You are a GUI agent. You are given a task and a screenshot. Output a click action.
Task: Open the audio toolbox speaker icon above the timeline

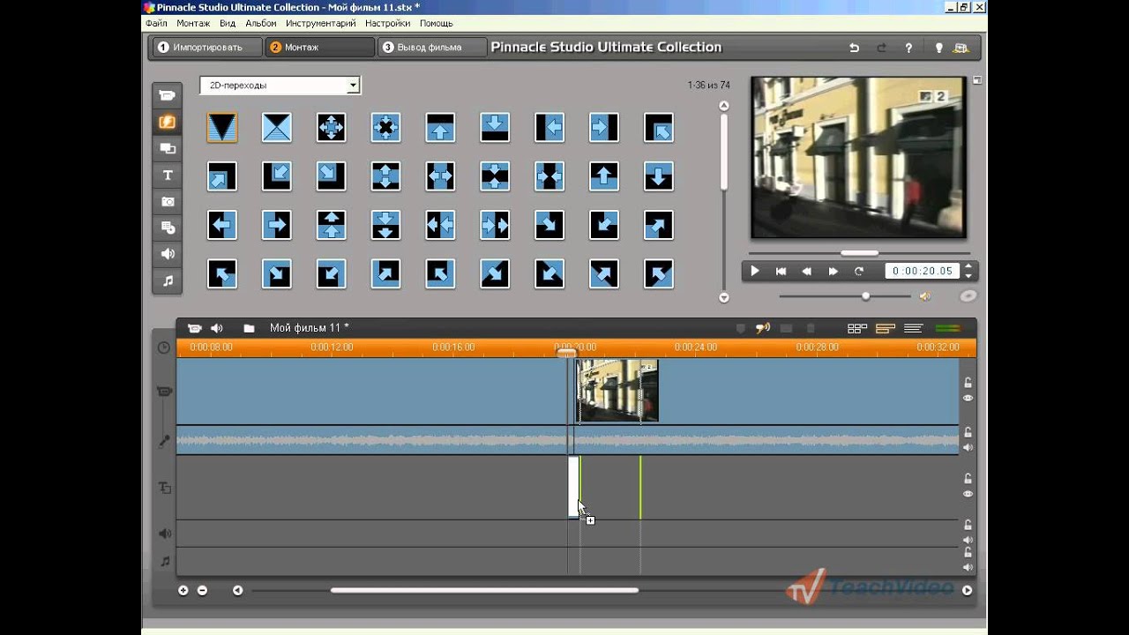(x=217, y=328)
